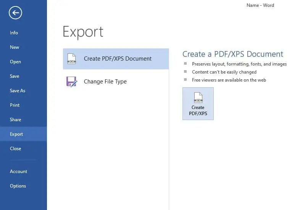289x210 pixels.
Task: Select Save As option
Action: pos(23,91)
